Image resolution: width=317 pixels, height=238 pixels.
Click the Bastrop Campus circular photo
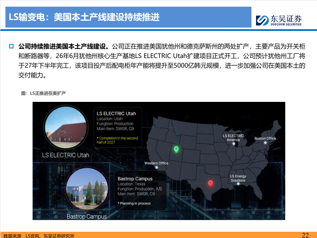coord(87,188)
